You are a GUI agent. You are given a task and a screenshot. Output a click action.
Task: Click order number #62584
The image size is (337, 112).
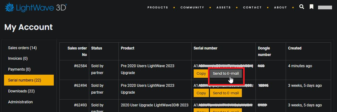pyautogui.click(x=81, y=66)
